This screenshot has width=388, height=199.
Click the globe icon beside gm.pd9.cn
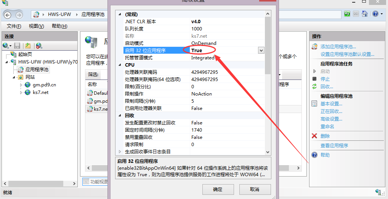tap(28, 85)
